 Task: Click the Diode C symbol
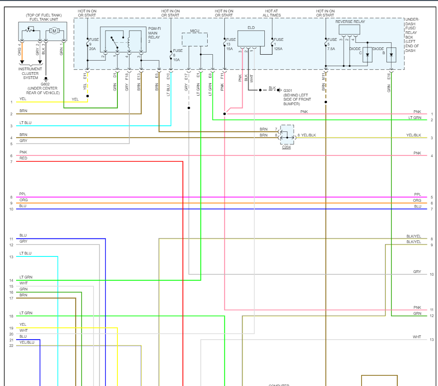coord(368,55)
